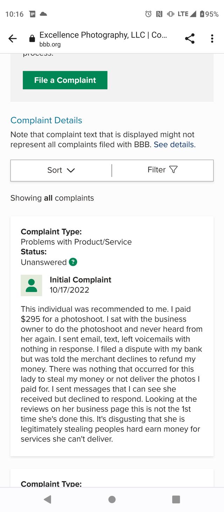Click the File a Complaint button

pos(65,80)
